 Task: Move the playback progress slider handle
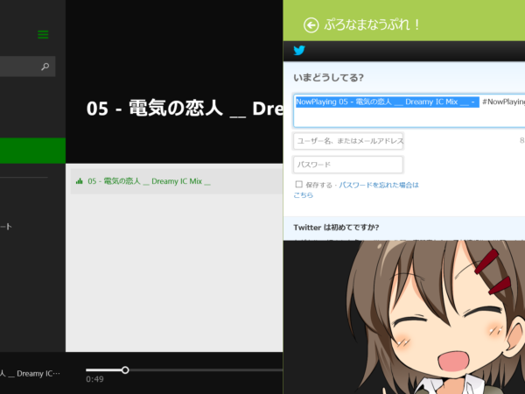[125, 370]
